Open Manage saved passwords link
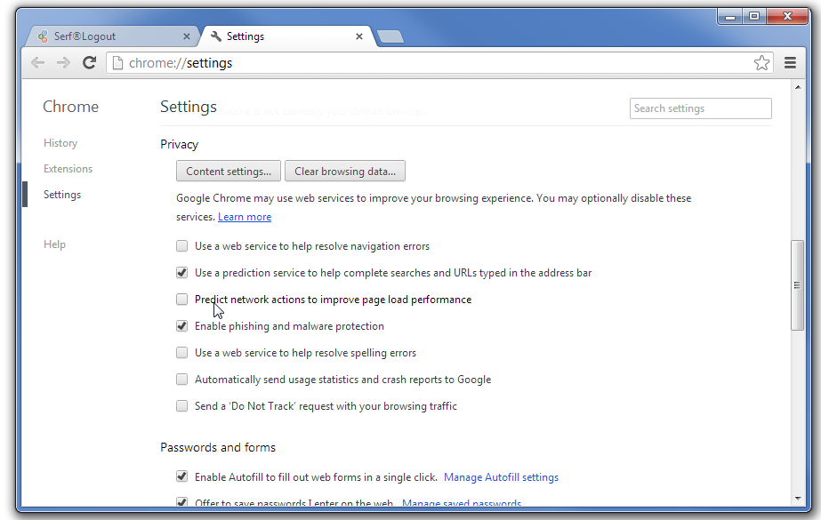821x520 pixels. 462,503
